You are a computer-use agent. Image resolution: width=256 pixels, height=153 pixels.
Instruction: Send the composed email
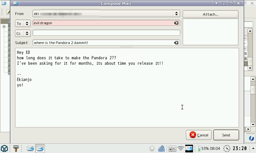click(226, 135)
